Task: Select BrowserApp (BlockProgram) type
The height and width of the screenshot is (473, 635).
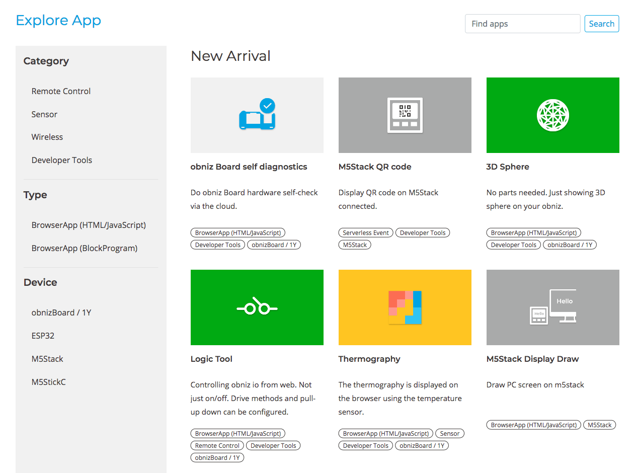Action: pos(85,248)
